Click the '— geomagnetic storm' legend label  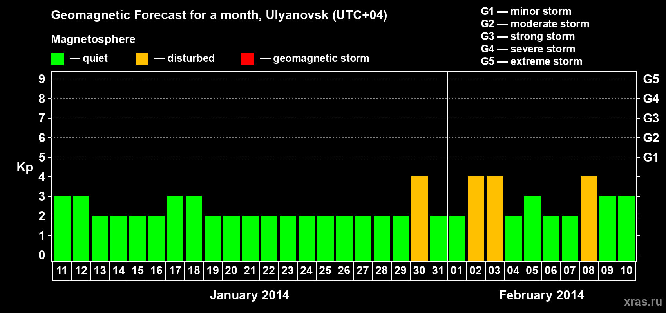click(x=315, y=59)
